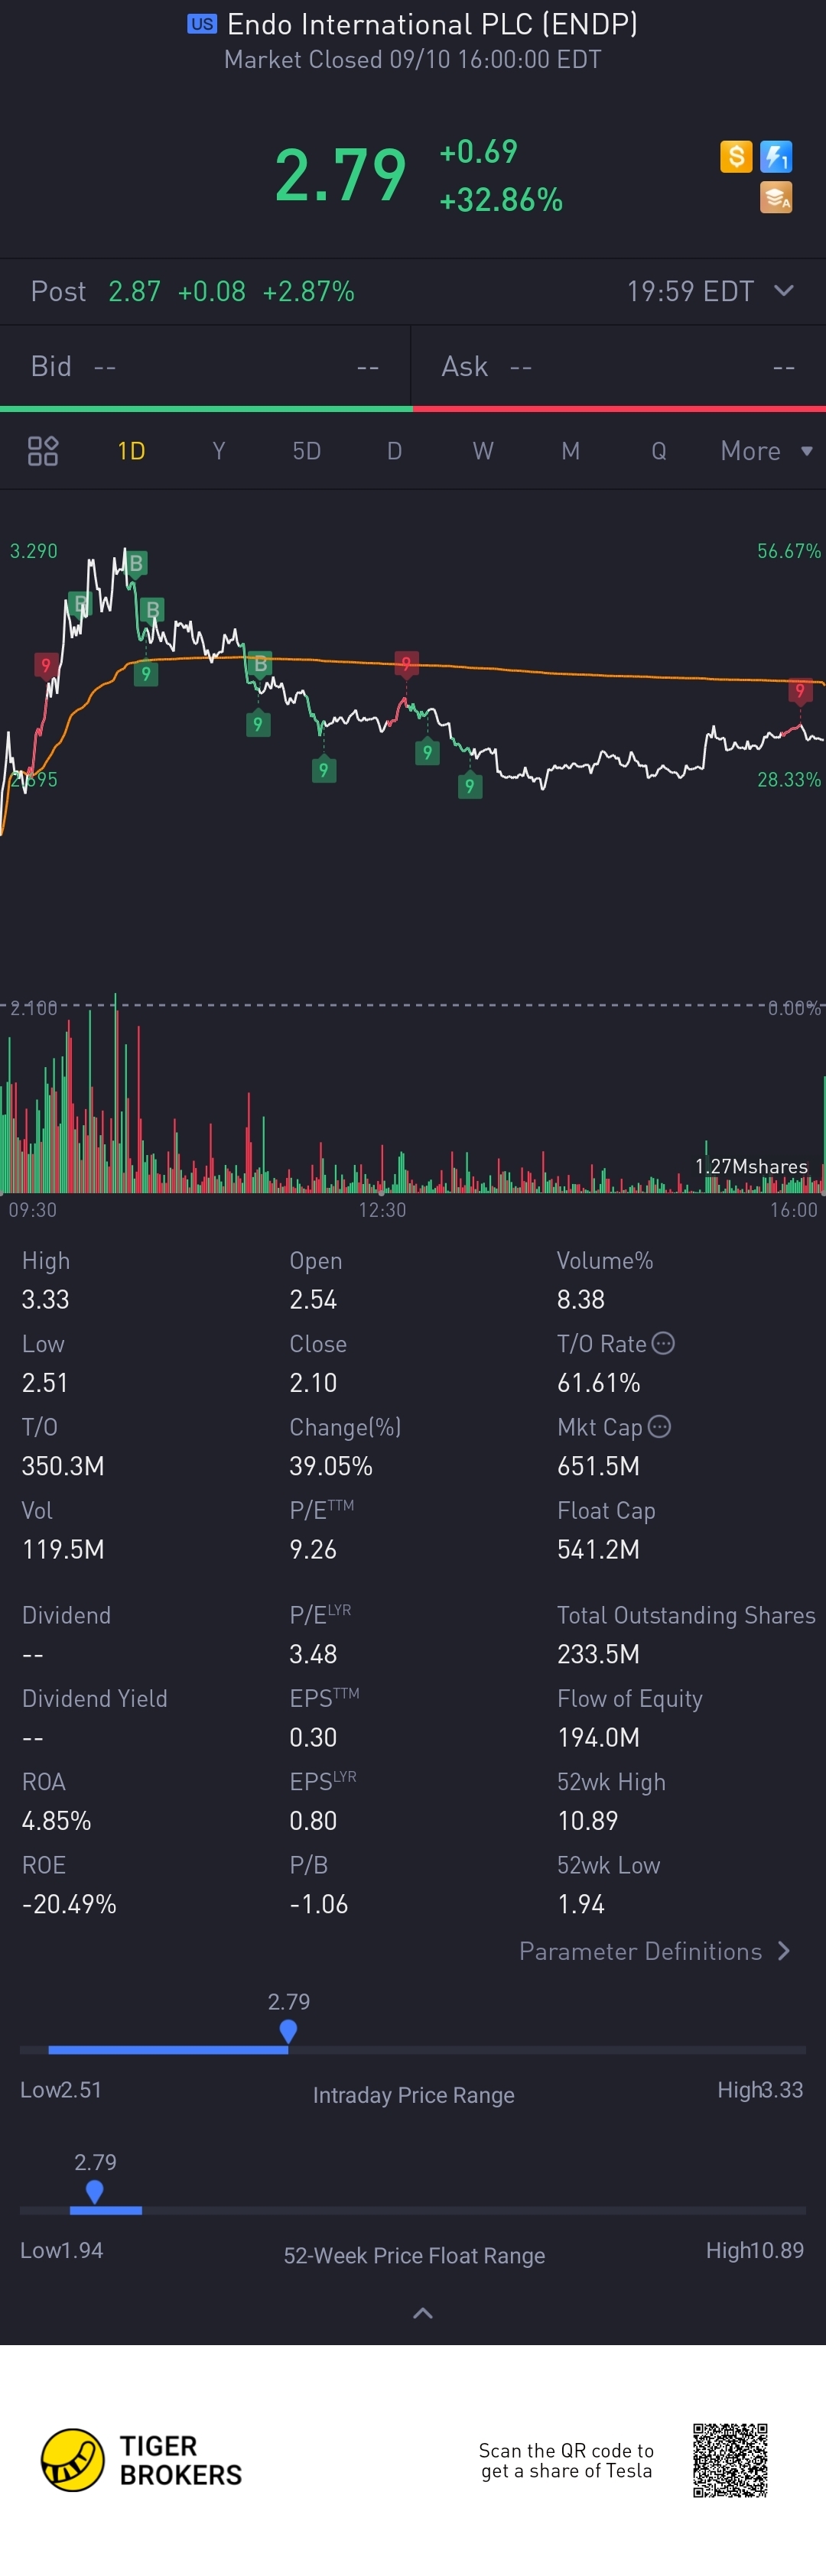Tap the Endo International PLC title
This screenshot has width=826, height=2576.
[432, 24]
